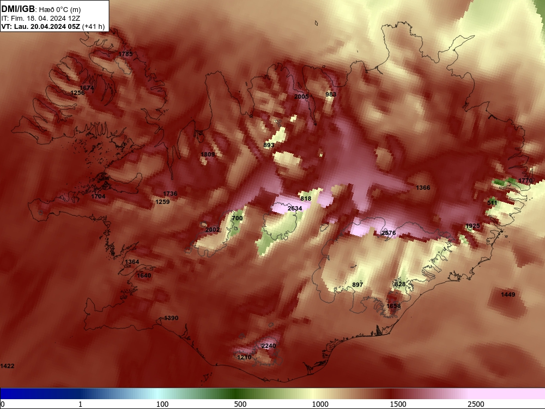
Task: Click the 2634 height label
Action: click(295, 208)
